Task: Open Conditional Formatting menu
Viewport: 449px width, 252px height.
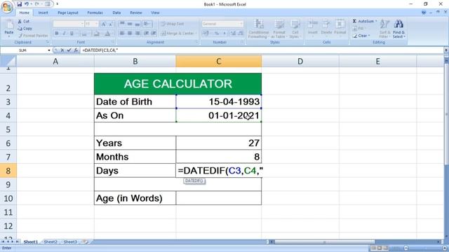Action: [x=259, y=29]
